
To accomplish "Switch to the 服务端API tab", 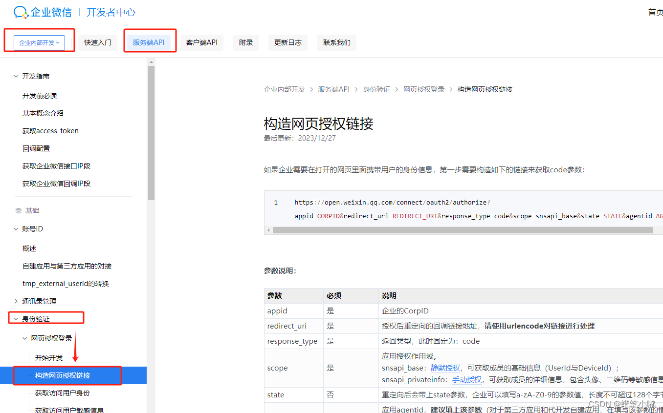I will [x=149, y=43].
